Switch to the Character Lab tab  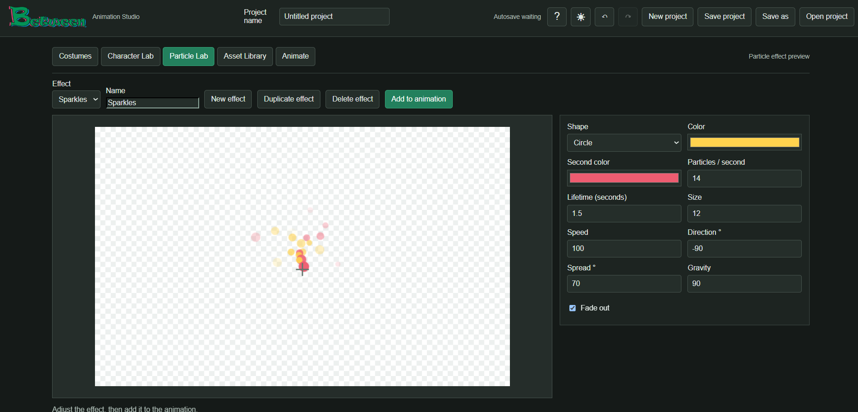pos(130,56)
